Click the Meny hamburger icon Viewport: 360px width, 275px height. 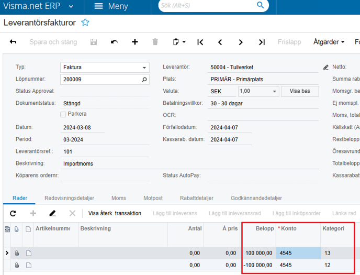[x=98, y=6]
